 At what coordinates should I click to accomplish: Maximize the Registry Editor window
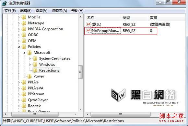click(x=168, y=2)
